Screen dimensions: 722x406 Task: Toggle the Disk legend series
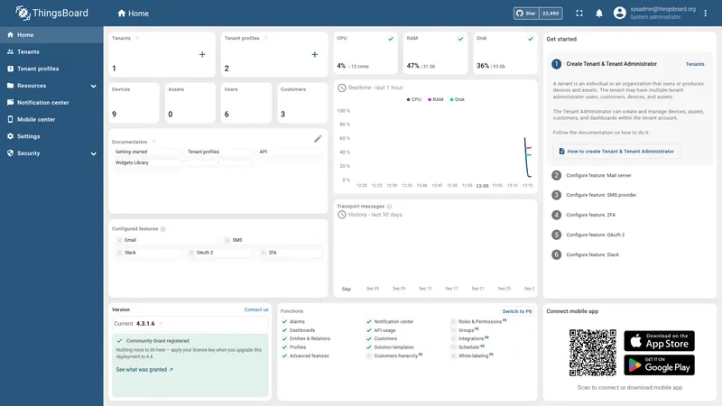458,99
